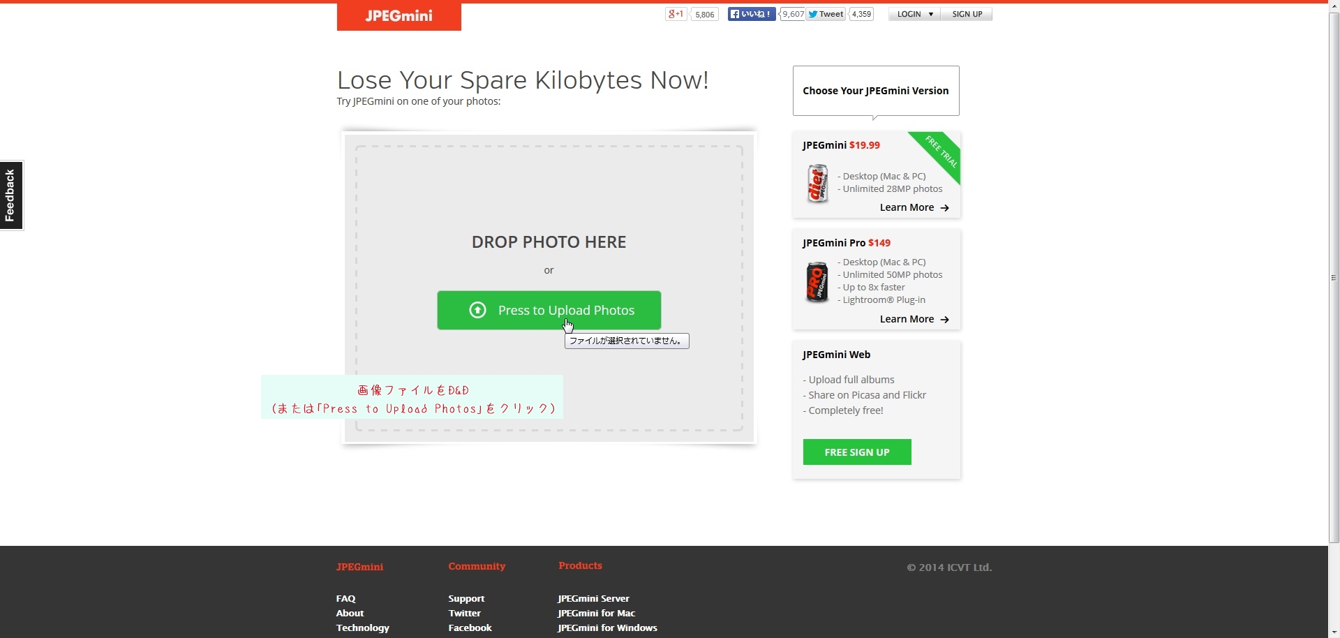
Task: Click the JPEGmini Pro can product image
Action: (x=817, y=282)
